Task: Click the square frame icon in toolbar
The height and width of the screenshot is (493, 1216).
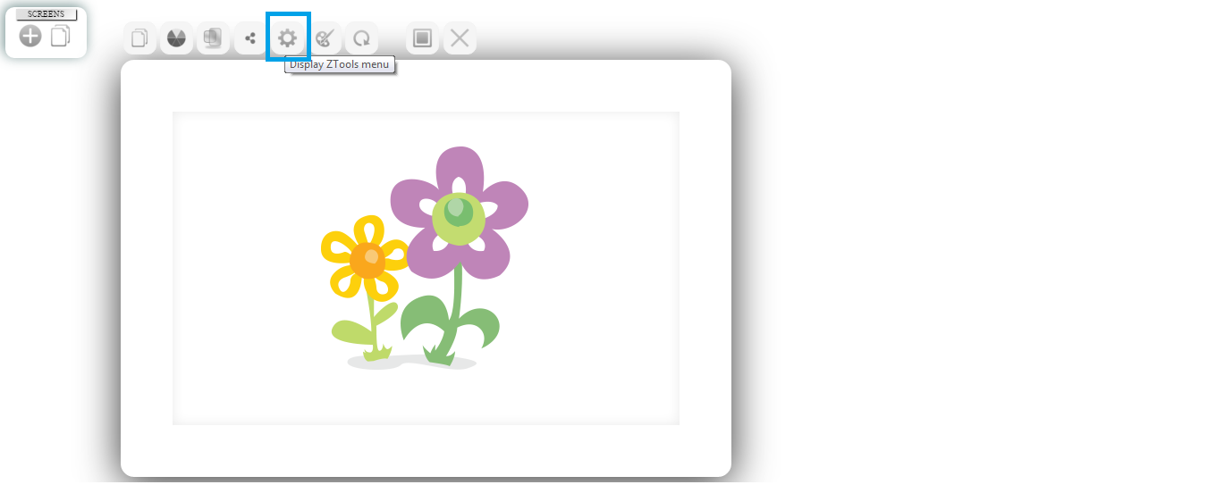Action: coord(423,38)
